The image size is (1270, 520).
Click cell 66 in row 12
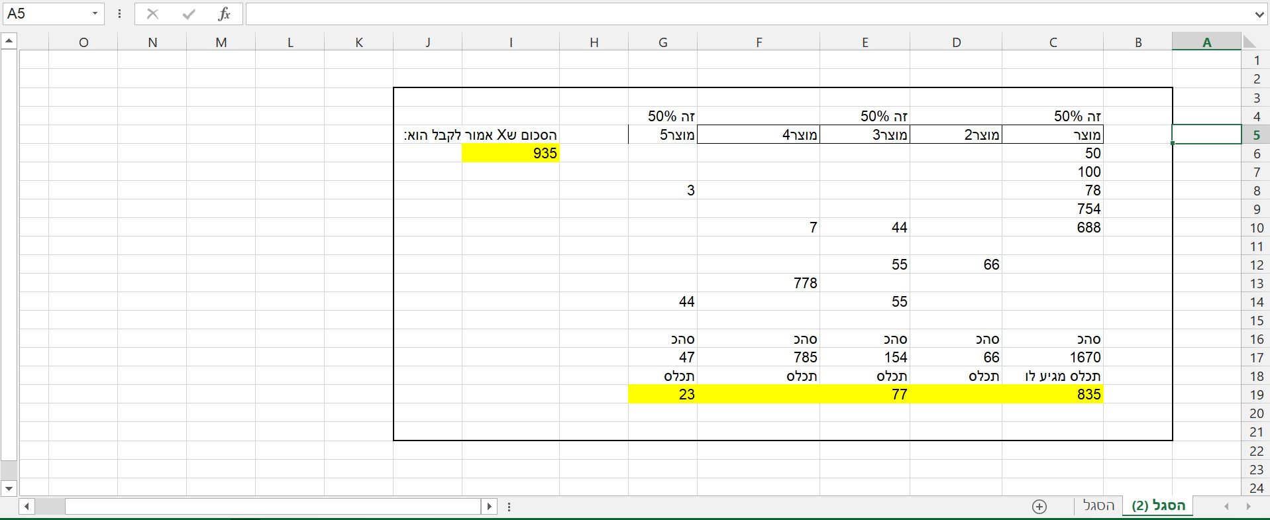(x=956, y=264)
